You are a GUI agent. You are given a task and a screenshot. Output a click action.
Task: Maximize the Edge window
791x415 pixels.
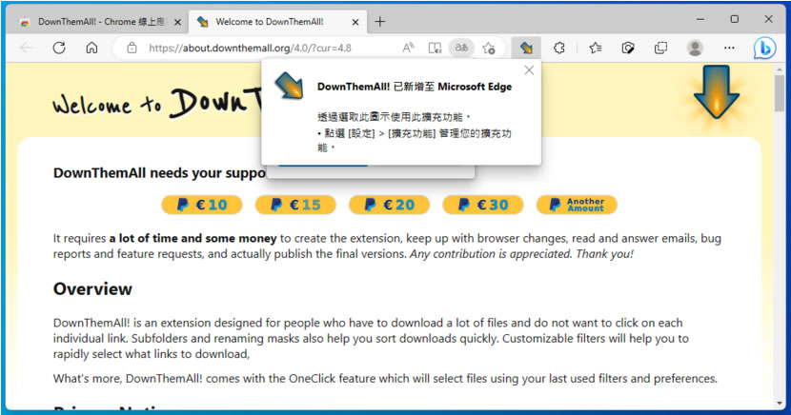coord(735,19)
